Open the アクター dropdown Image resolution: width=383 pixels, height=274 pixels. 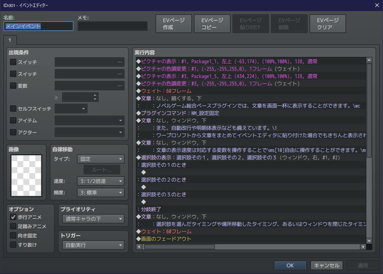(x=89, y=133)
